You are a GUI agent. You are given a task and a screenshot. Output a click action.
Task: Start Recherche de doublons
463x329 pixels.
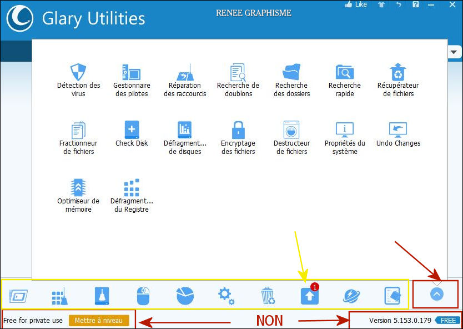coord(238,80)
